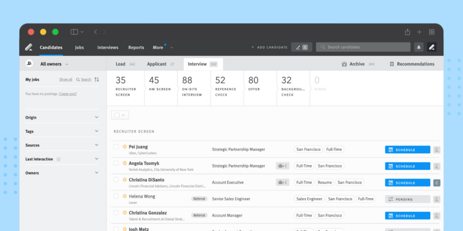
Task: Expand the Tags filter section
Action: tap(62, 131)
